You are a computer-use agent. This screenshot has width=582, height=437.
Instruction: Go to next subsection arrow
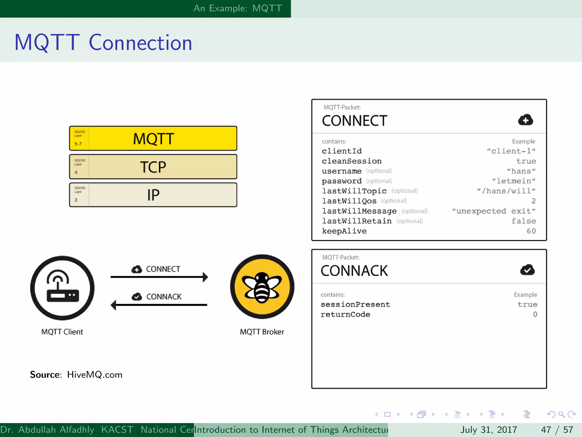click(468, 414)
